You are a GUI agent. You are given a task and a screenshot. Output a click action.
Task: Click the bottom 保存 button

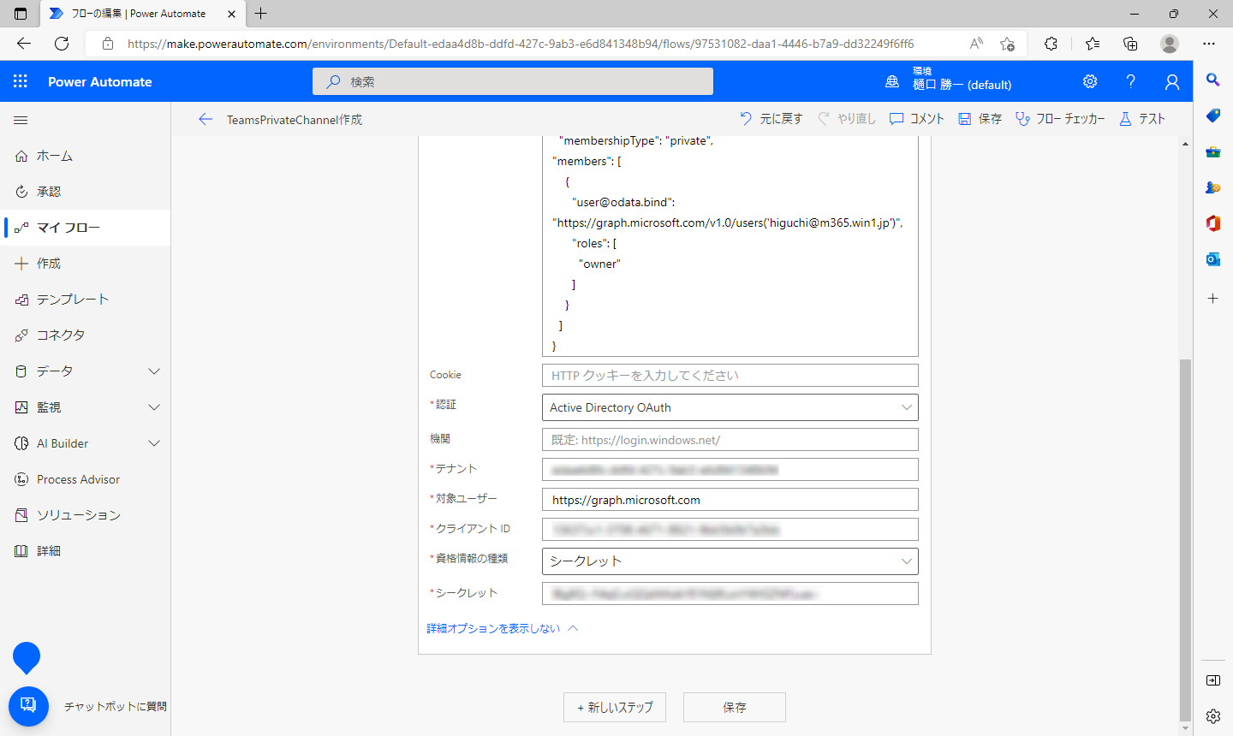[735, 707]
